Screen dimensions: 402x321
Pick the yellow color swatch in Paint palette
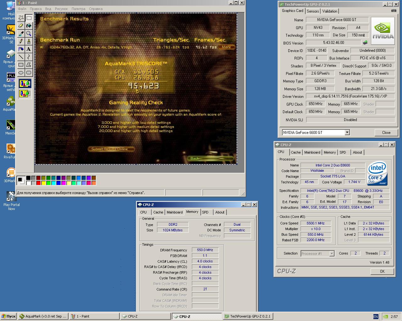(43, 183)
